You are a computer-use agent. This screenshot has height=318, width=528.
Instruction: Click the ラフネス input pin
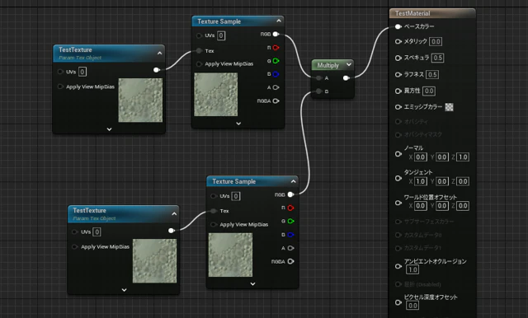point(398,75)
